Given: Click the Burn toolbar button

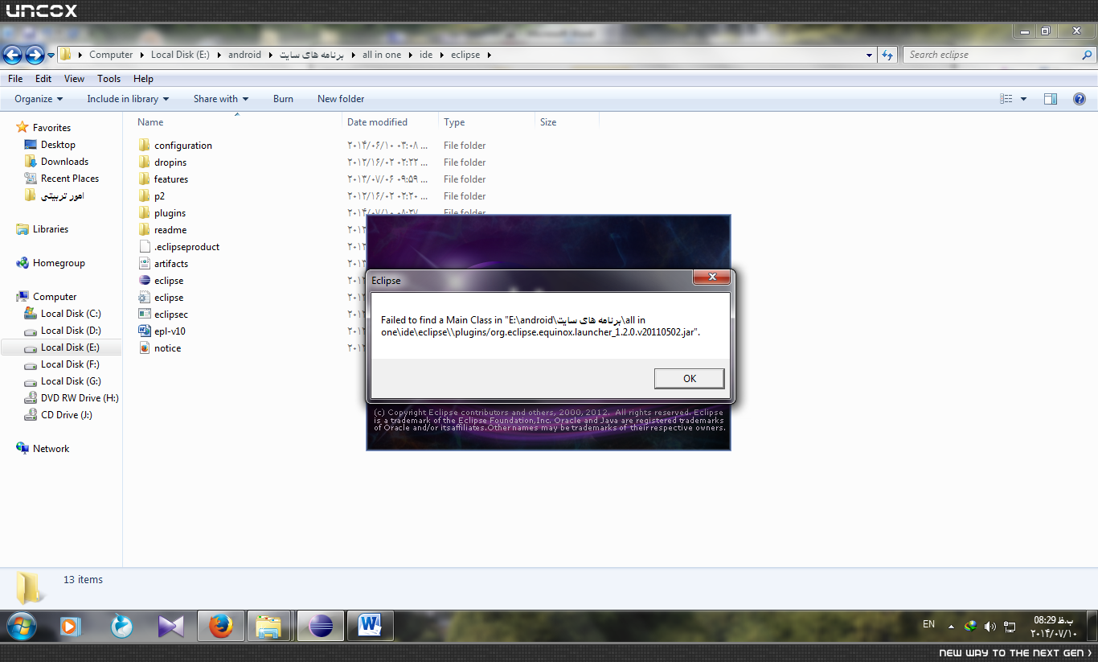Looking at the screenshot, I should tap(283, 99).
